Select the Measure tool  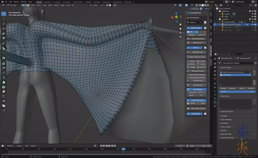point(4,48)
